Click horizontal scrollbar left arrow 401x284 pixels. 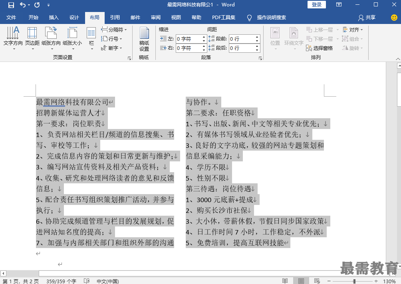point(3,273)
